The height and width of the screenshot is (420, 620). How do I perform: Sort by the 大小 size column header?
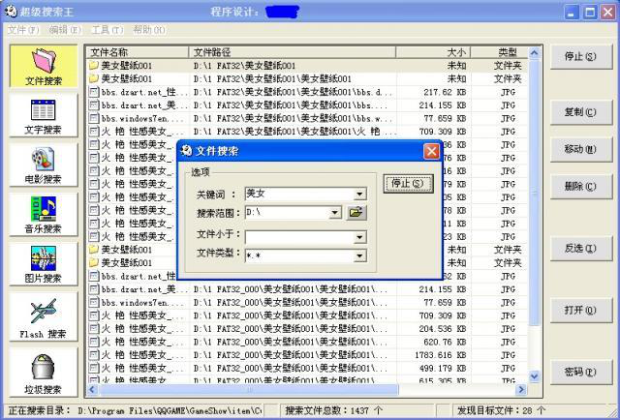pos(433,52)
